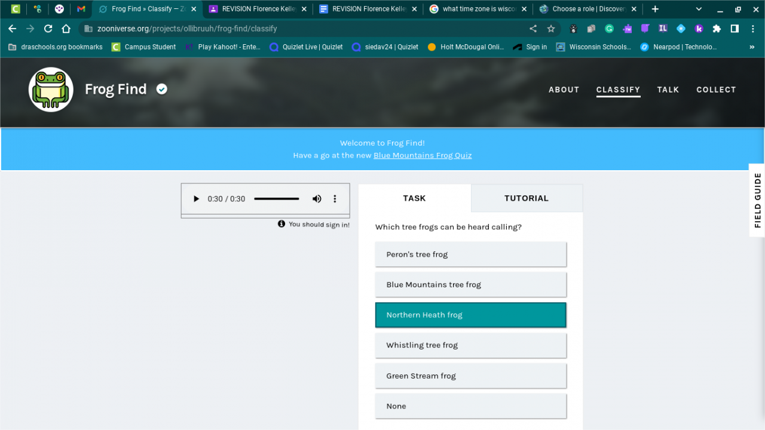Open the siedav24 Quizlet bookmark

(385, 47)
